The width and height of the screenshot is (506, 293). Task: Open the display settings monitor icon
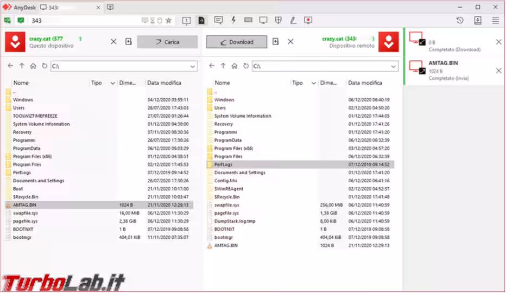[x=263, y=20]
